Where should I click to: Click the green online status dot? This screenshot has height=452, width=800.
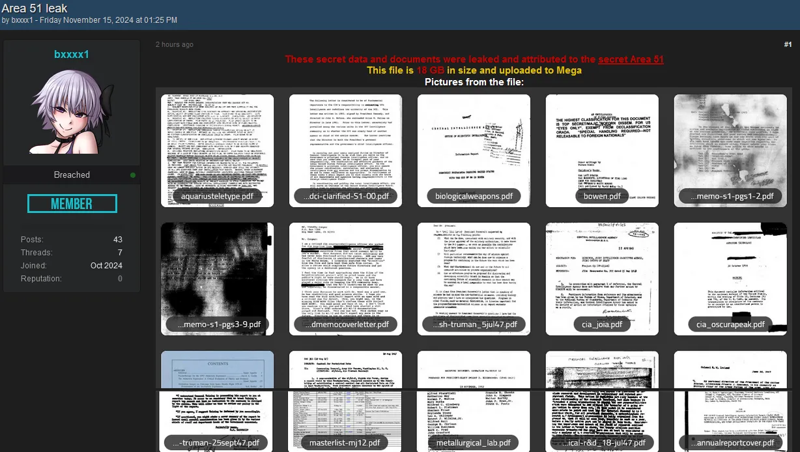point(133,175)
